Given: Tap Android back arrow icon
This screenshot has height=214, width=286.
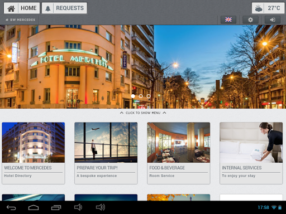Looking at the screenshot, I should pos(11,207).
